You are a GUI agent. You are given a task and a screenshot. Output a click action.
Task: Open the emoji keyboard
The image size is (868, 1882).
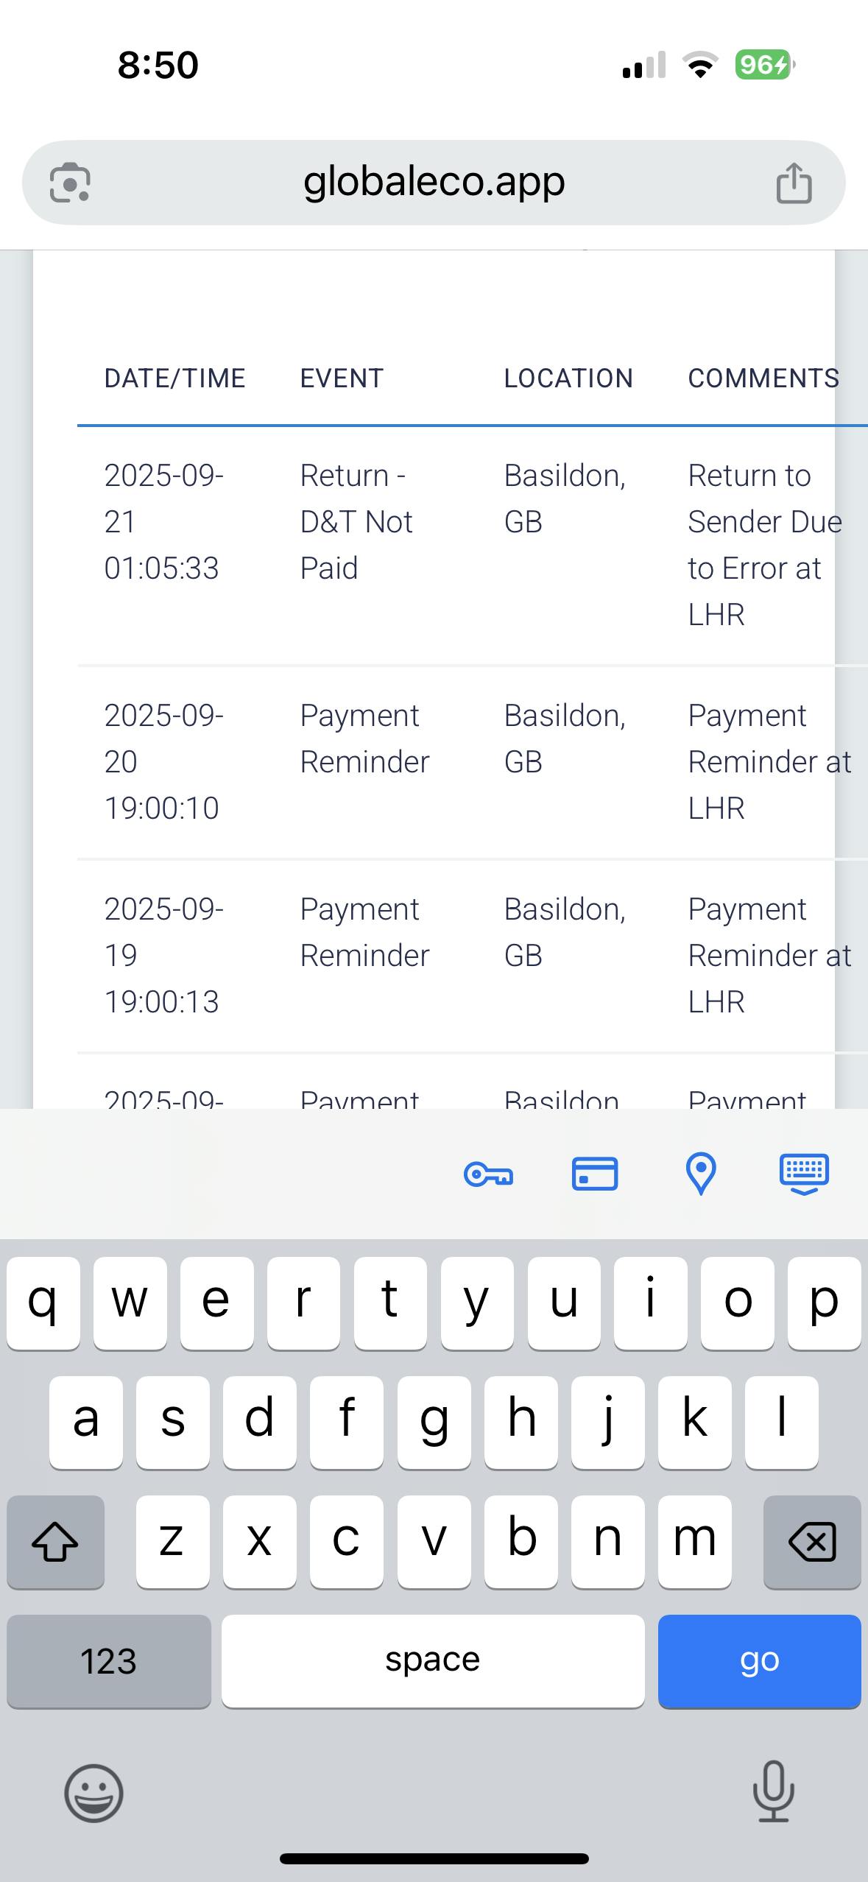coord(93,1793)
